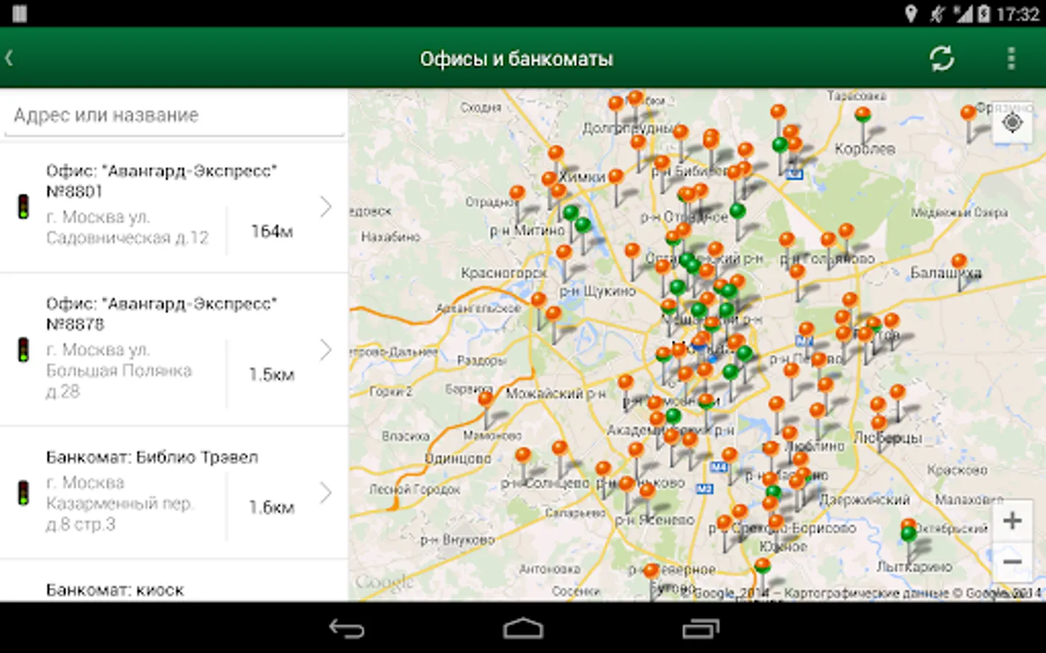Select the green pin next to Октябрьский
1046x653 pixels.
pos(908,535)
